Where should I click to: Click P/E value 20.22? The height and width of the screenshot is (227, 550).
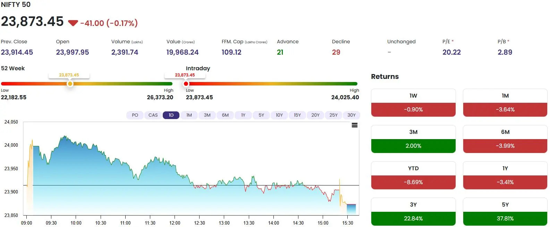pos(452,52)
